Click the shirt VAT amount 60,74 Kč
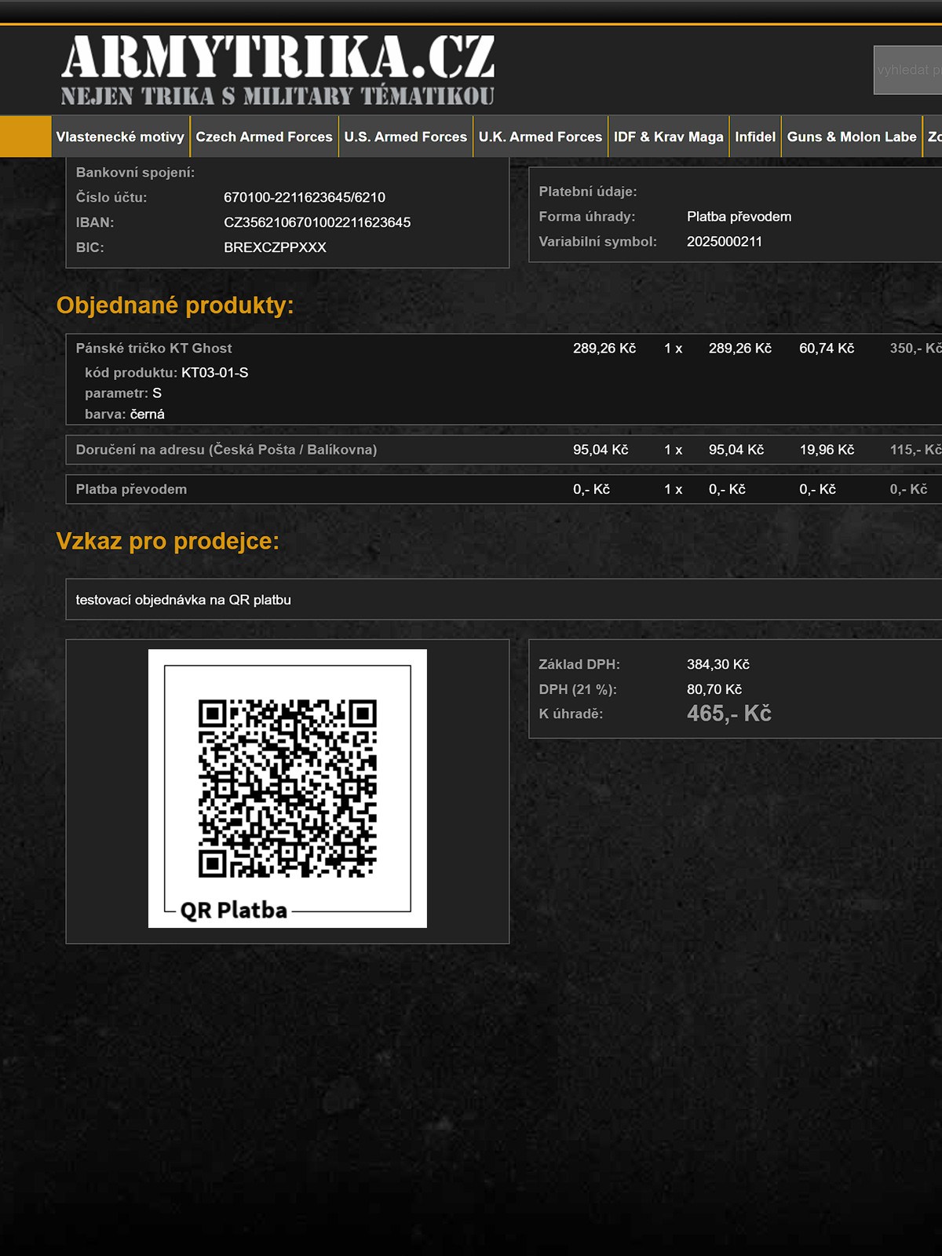The height and width of the screenshot is (1256, 942). point(827,348)
